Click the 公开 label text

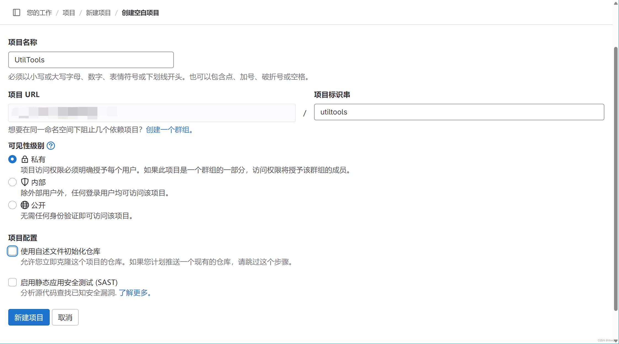(38, 205)
